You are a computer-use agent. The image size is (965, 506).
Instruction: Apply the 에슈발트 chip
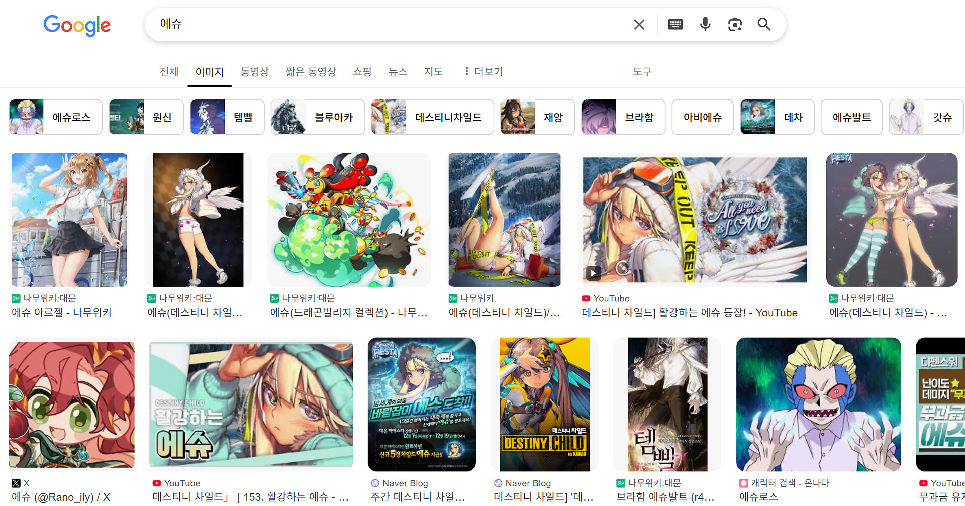click(851, 117)
